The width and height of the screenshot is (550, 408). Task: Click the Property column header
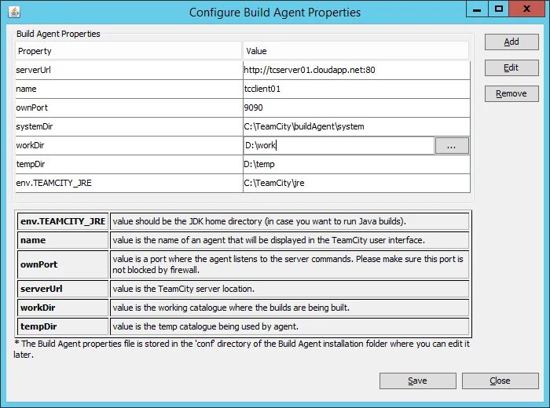pyautogui.click(x=128, y=51)
